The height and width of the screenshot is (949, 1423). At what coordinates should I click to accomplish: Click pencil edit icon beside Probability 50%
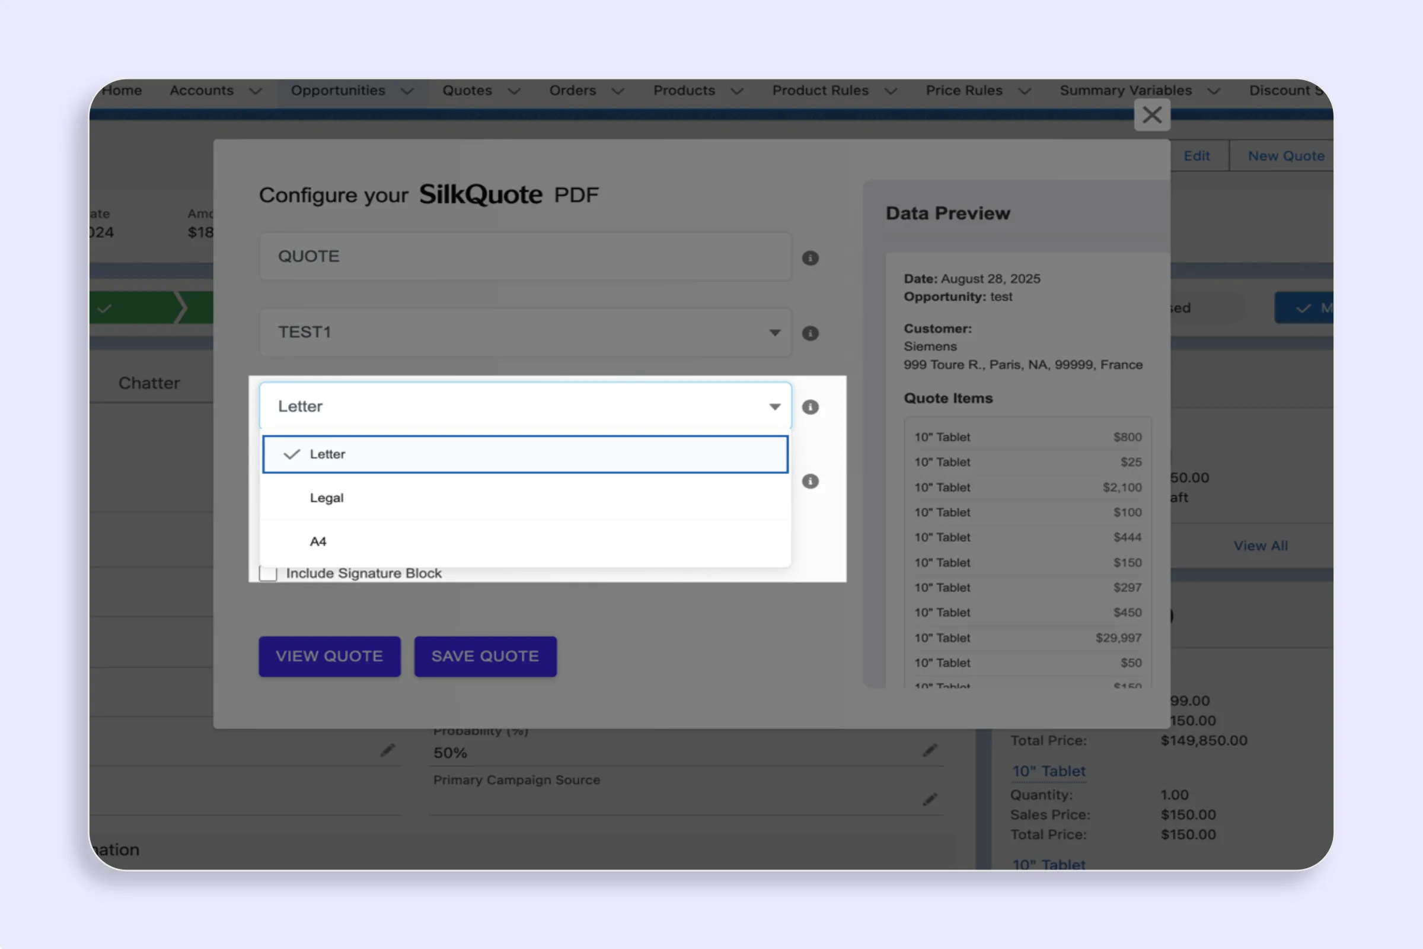[930, 750]
